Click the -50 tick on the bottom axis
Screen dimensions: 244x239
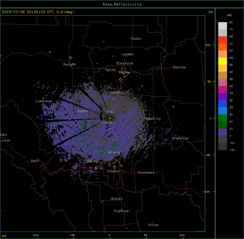(72, 235)
